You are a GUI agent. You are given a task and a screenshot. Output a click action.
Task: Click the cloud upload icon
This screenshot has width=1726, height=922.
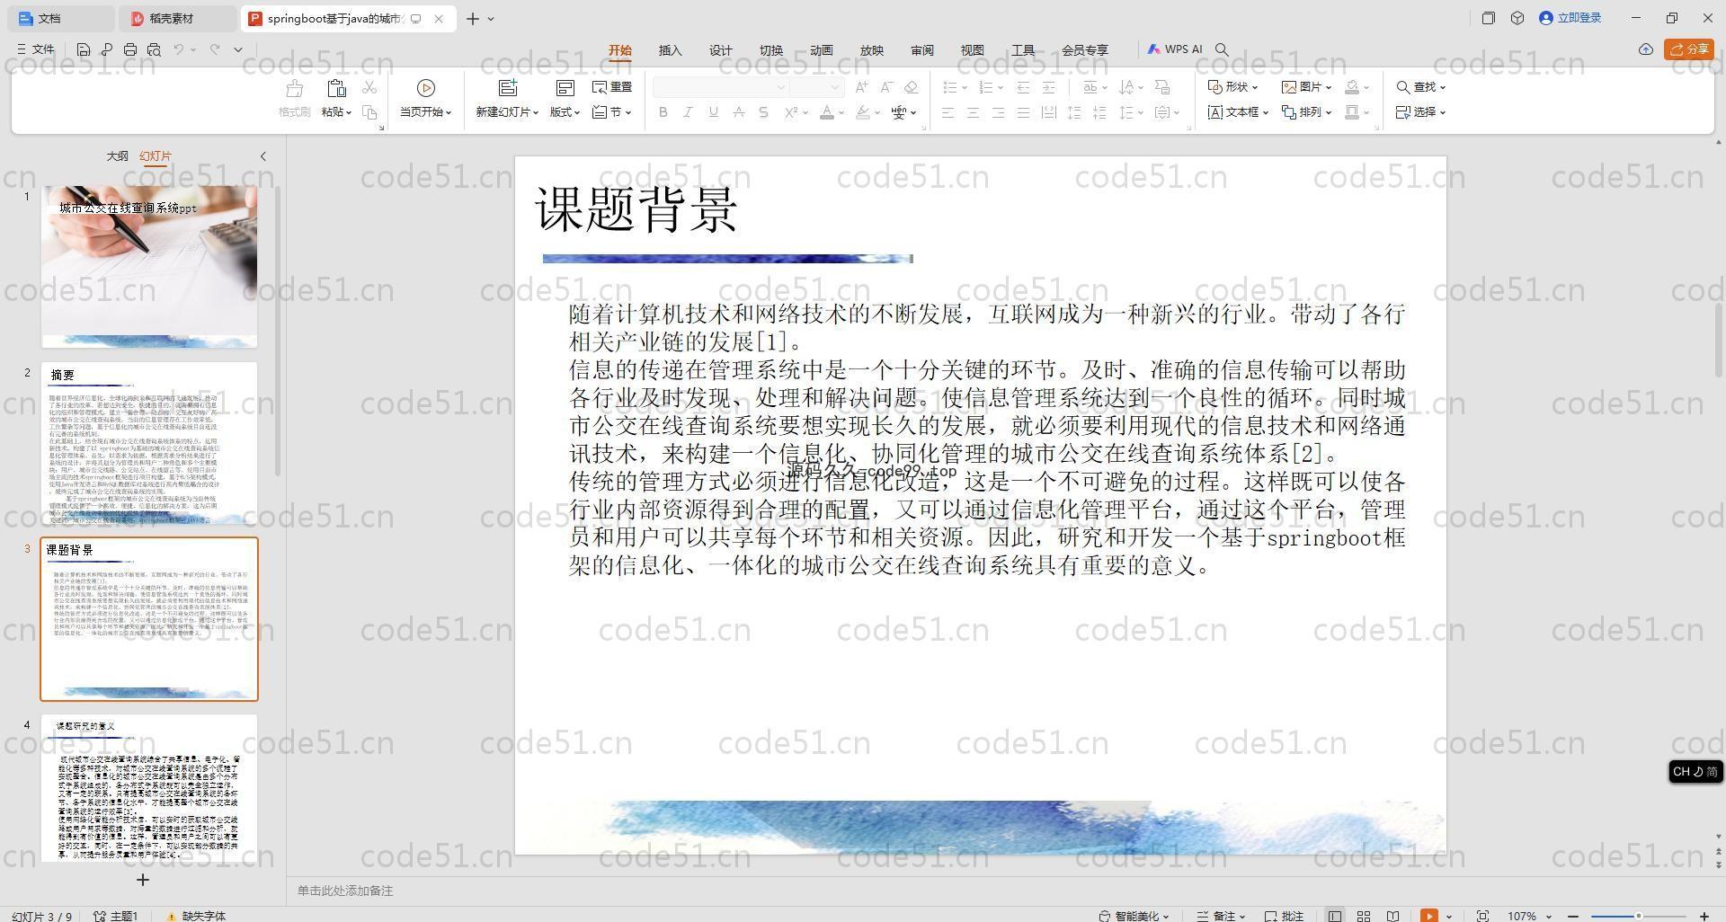(x=1645, y=49)
